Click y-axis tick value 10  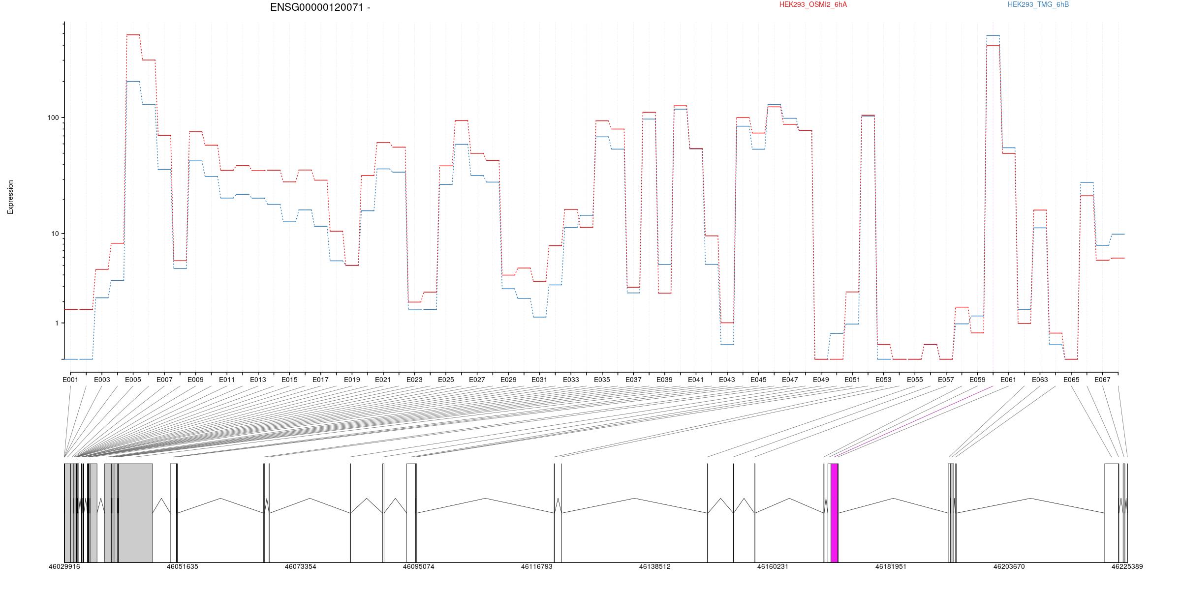54,234
